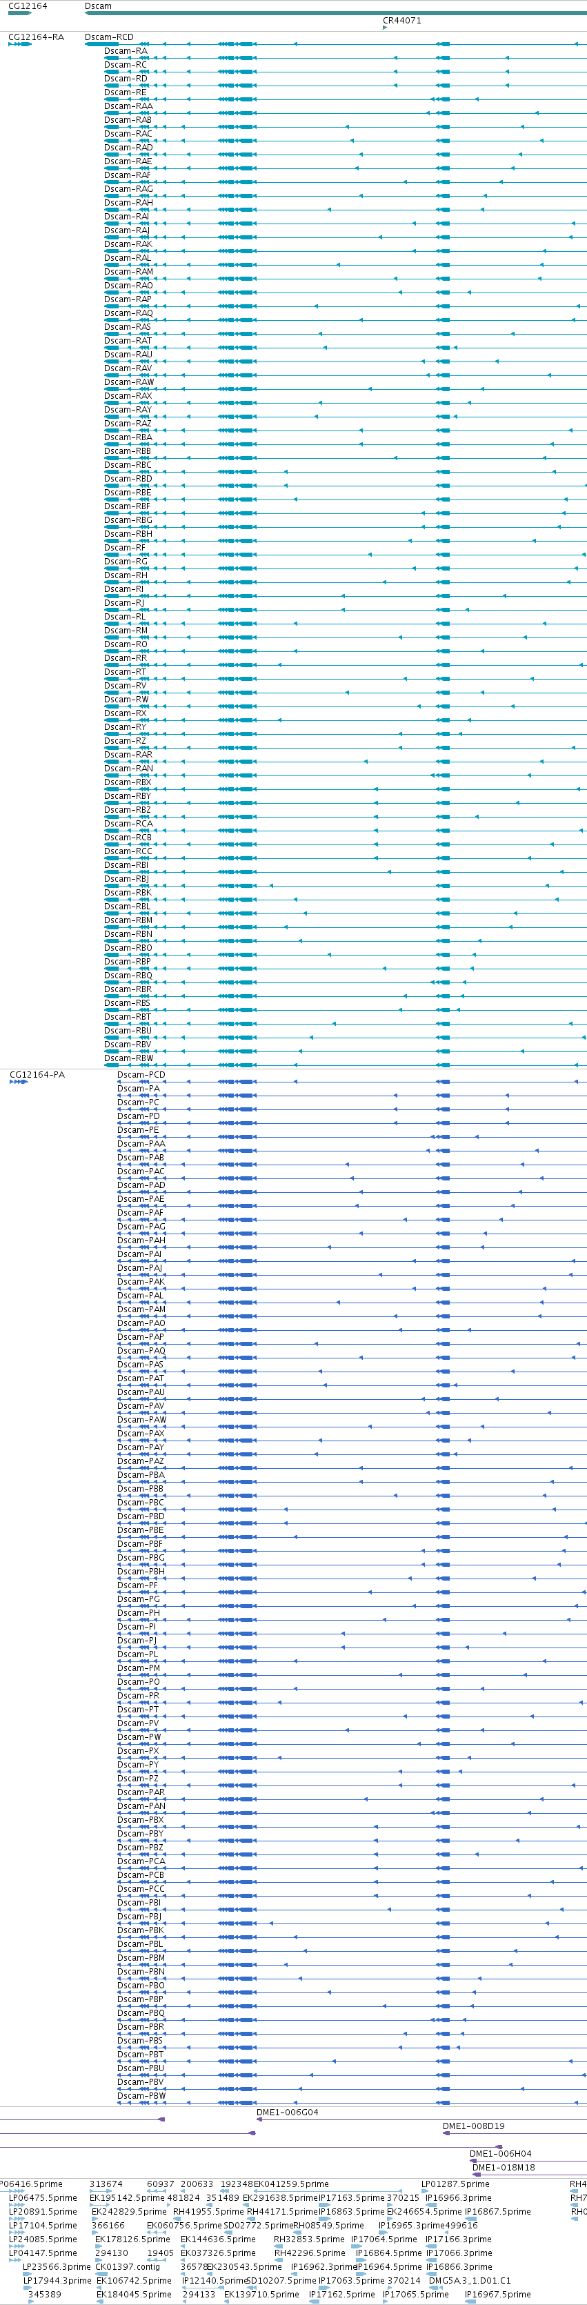Select transcript CG12164-RA
The image size is (587, 2305).
pos(36,37)
